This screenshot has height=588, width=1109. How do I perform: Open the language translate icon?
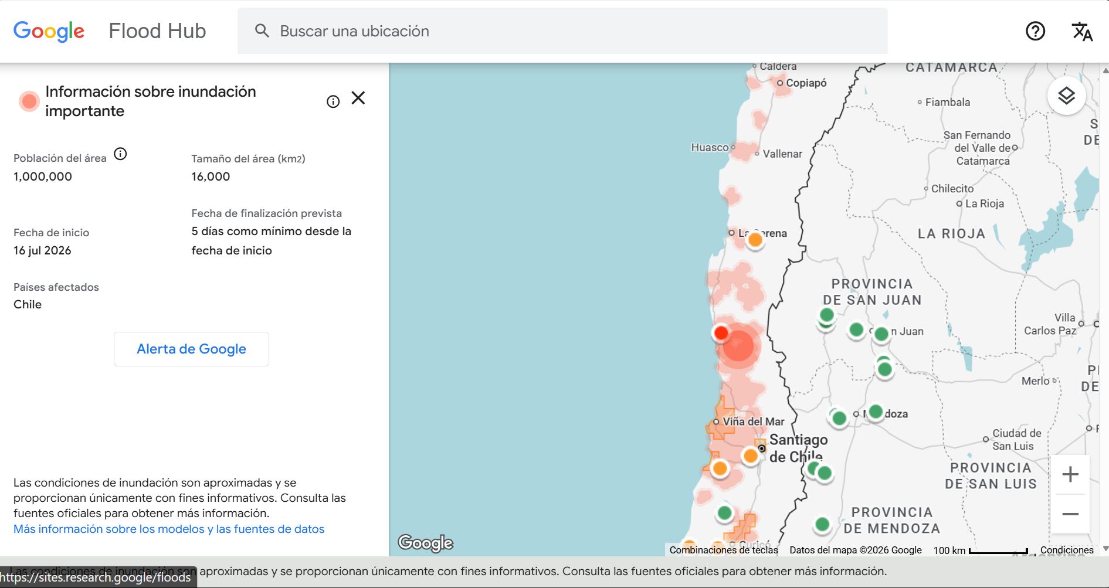pos(1082,31)
